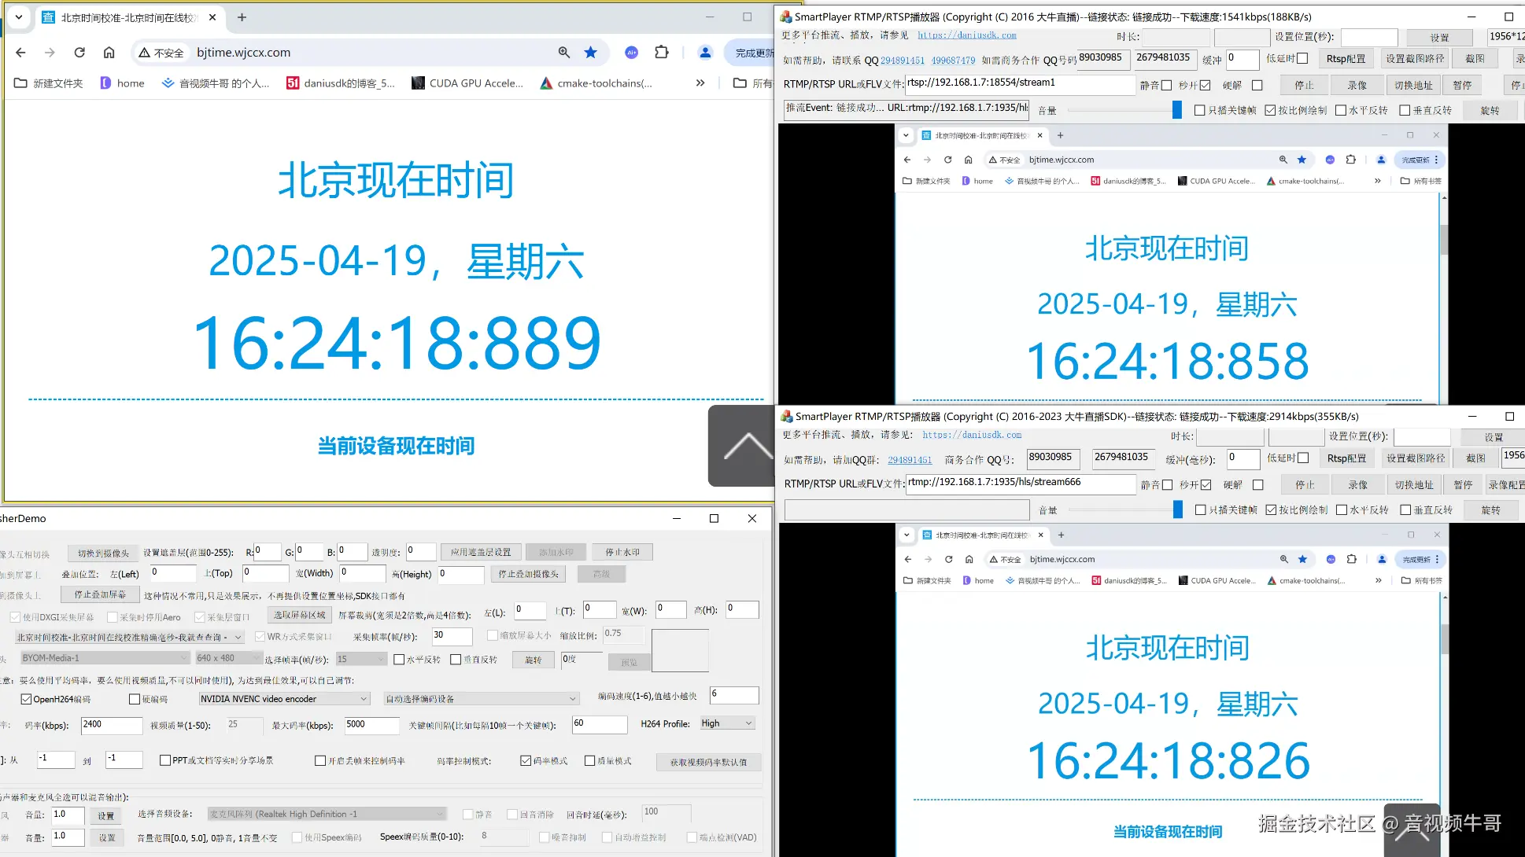Open the daniusdk.com link in top player
Image resolution: width=1525 pixels, height=857 pixels.
(966, 35)
